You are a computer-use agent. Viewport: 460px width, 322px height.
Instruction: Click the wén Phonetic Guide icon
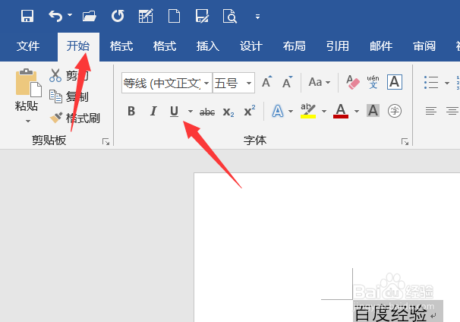[373, 82]
